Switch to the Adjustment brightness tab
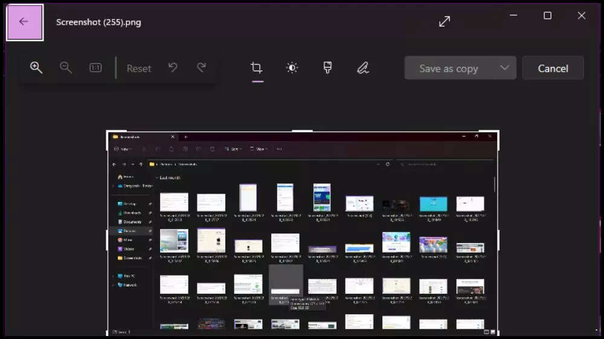 [292, 68]
